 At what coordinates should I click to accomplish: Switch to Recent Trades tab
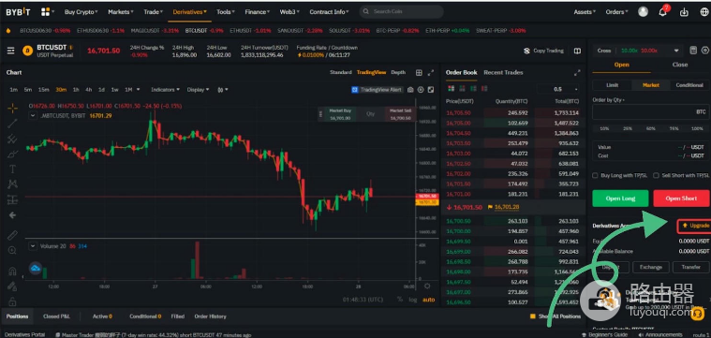tap(503, 72)
